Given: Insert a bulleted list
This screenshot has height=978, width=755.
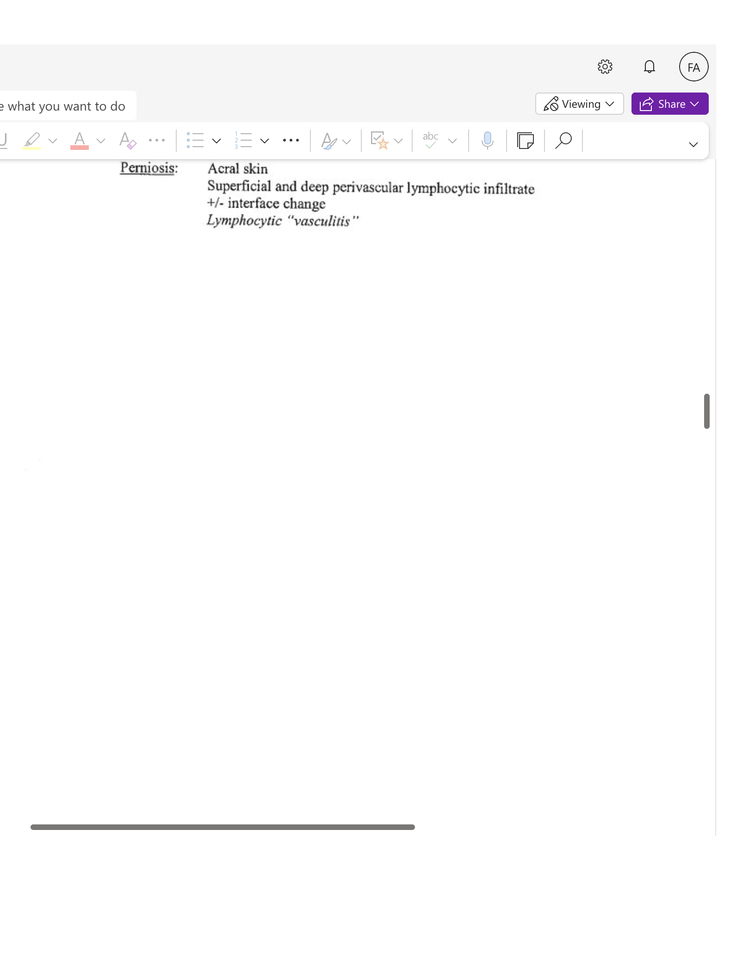Looking at the screenshot, I should tap(195, 140).
